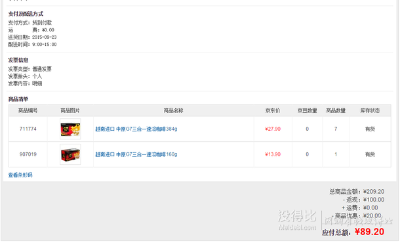Click the 发票信息 heading
Screen dimensions: 400x243
coord(18,60)
